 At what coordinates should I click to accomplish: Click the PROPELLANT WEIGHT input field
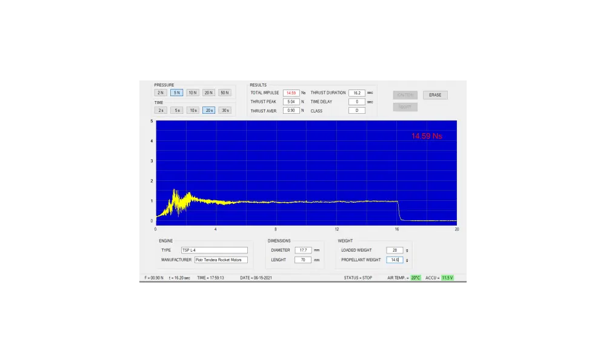(395, 260)
